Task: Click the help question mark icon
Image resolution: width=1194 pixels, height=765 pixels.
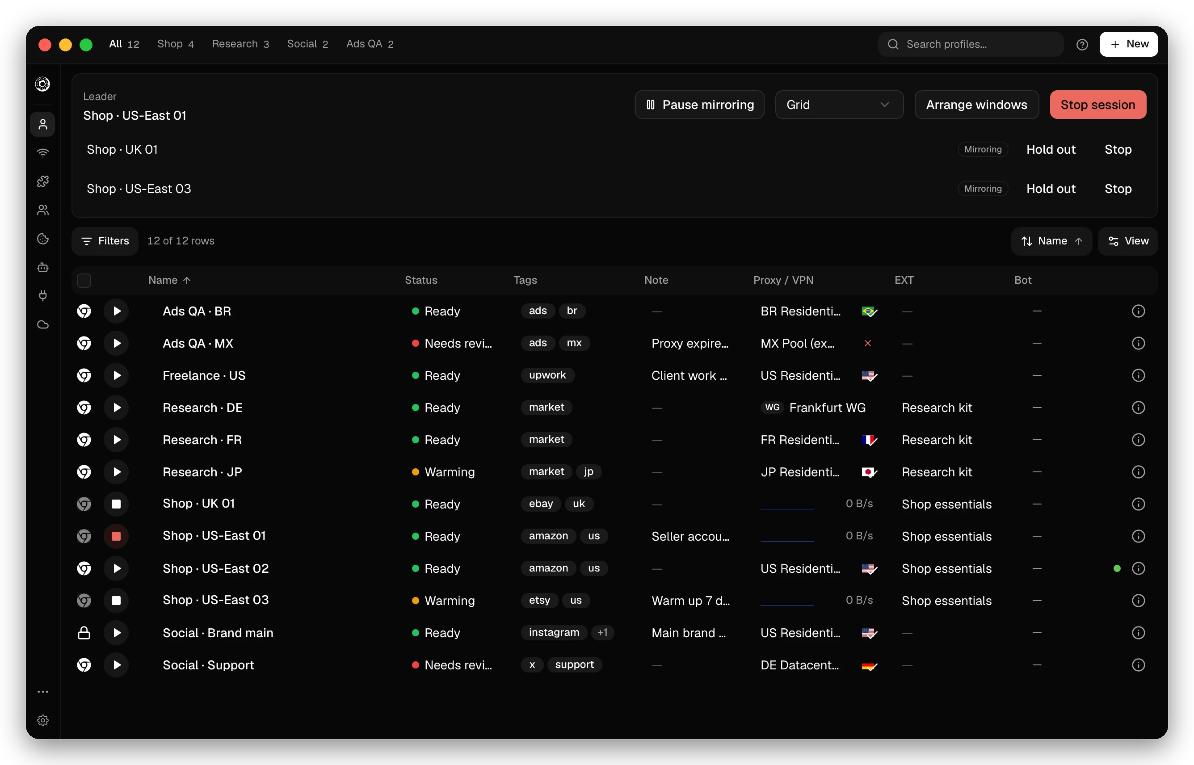Action: tap(1082, 44)
